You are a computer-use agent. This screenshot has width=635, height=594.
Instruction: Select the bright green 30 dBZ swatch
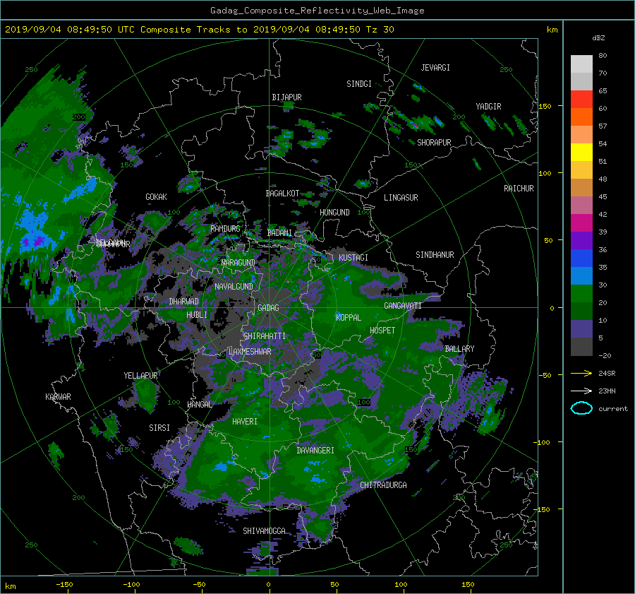(x=581, y=294)
